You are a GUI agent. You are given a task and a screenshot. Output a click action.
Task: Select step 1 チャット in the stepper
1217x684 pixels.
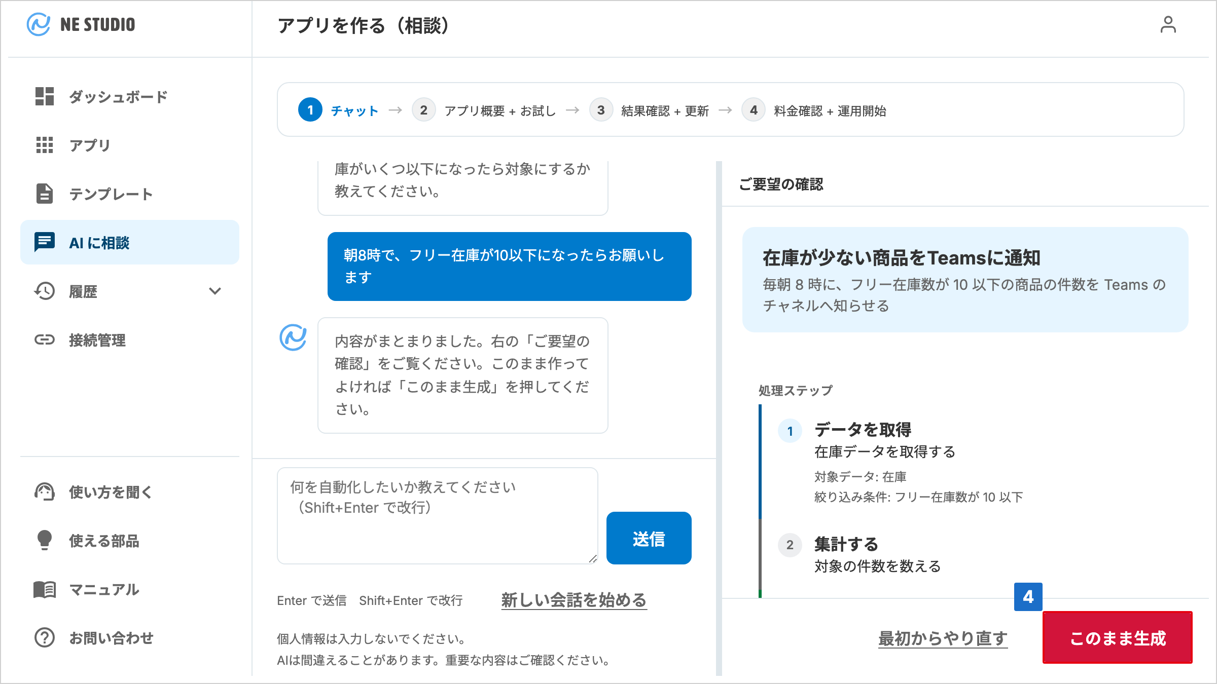pos(339,110)
